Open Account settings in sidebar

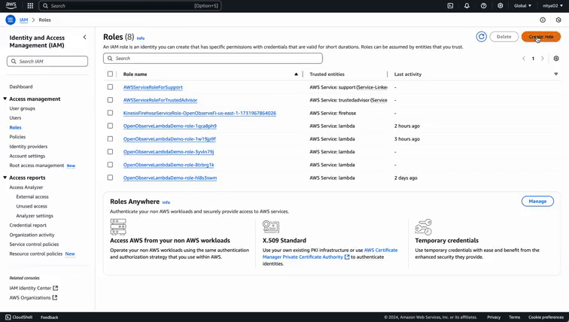(27, 156)
